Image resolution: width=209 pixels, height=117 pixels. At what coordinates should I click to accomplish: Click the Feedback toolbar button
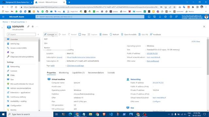coord(155,34)
